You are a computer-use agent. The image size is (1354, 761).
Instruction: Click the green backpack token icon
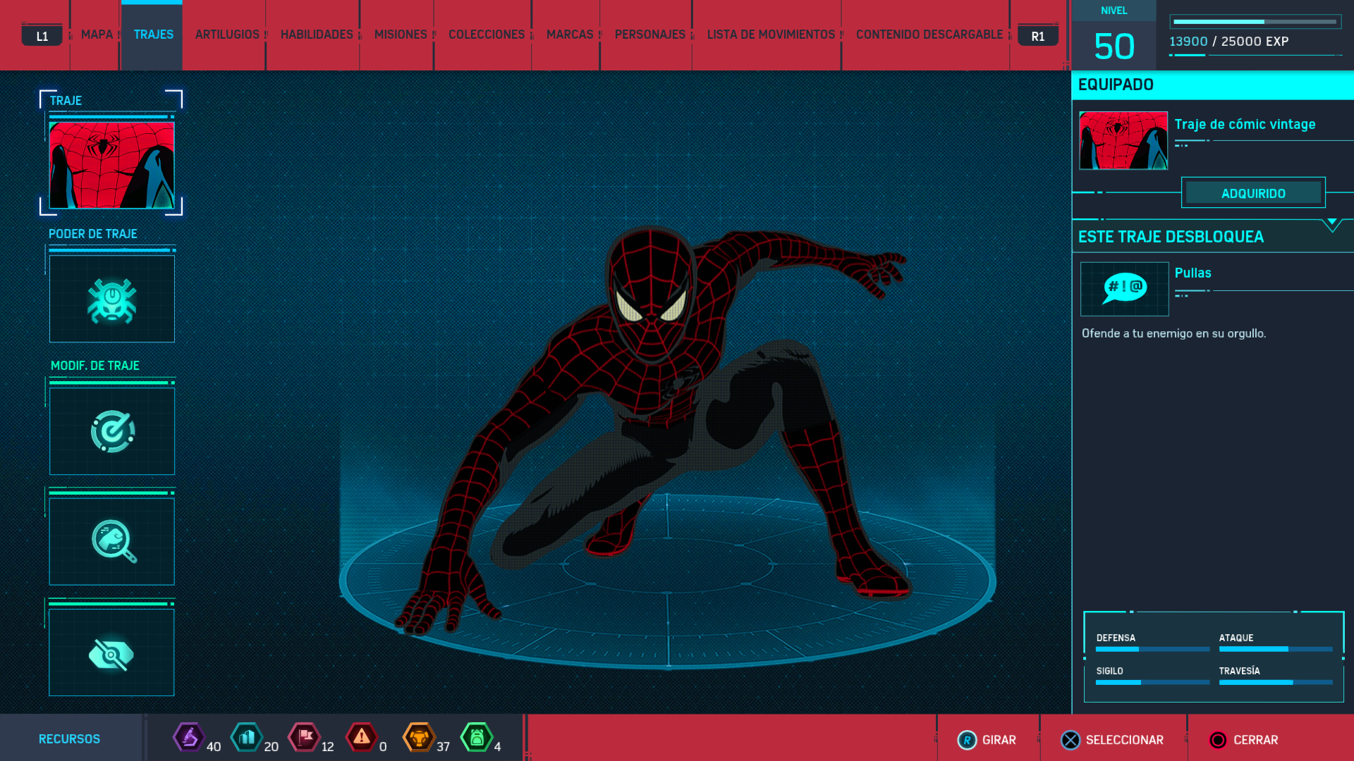pos(477,738)
